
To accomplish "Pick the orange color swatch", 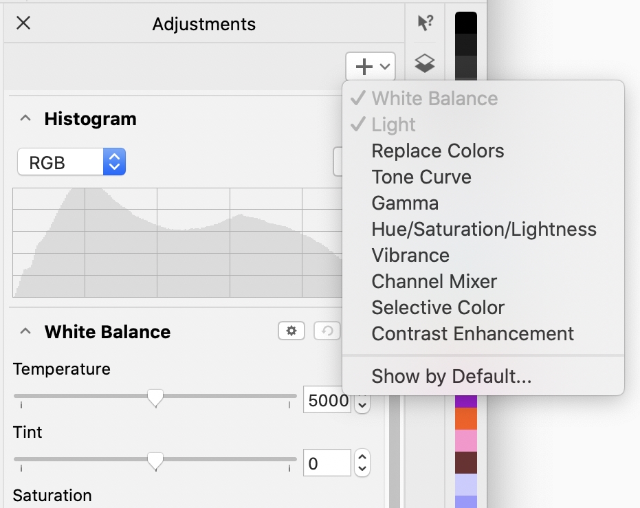I will click(465, 419).
